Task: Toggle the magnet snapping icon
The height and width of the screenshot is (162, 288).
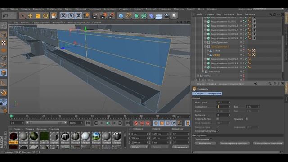Action: coord(4,93)
